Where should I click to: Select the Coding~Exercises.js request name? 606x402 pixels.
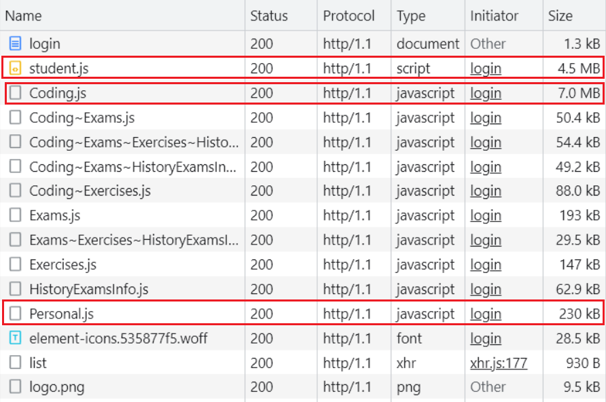90,191
